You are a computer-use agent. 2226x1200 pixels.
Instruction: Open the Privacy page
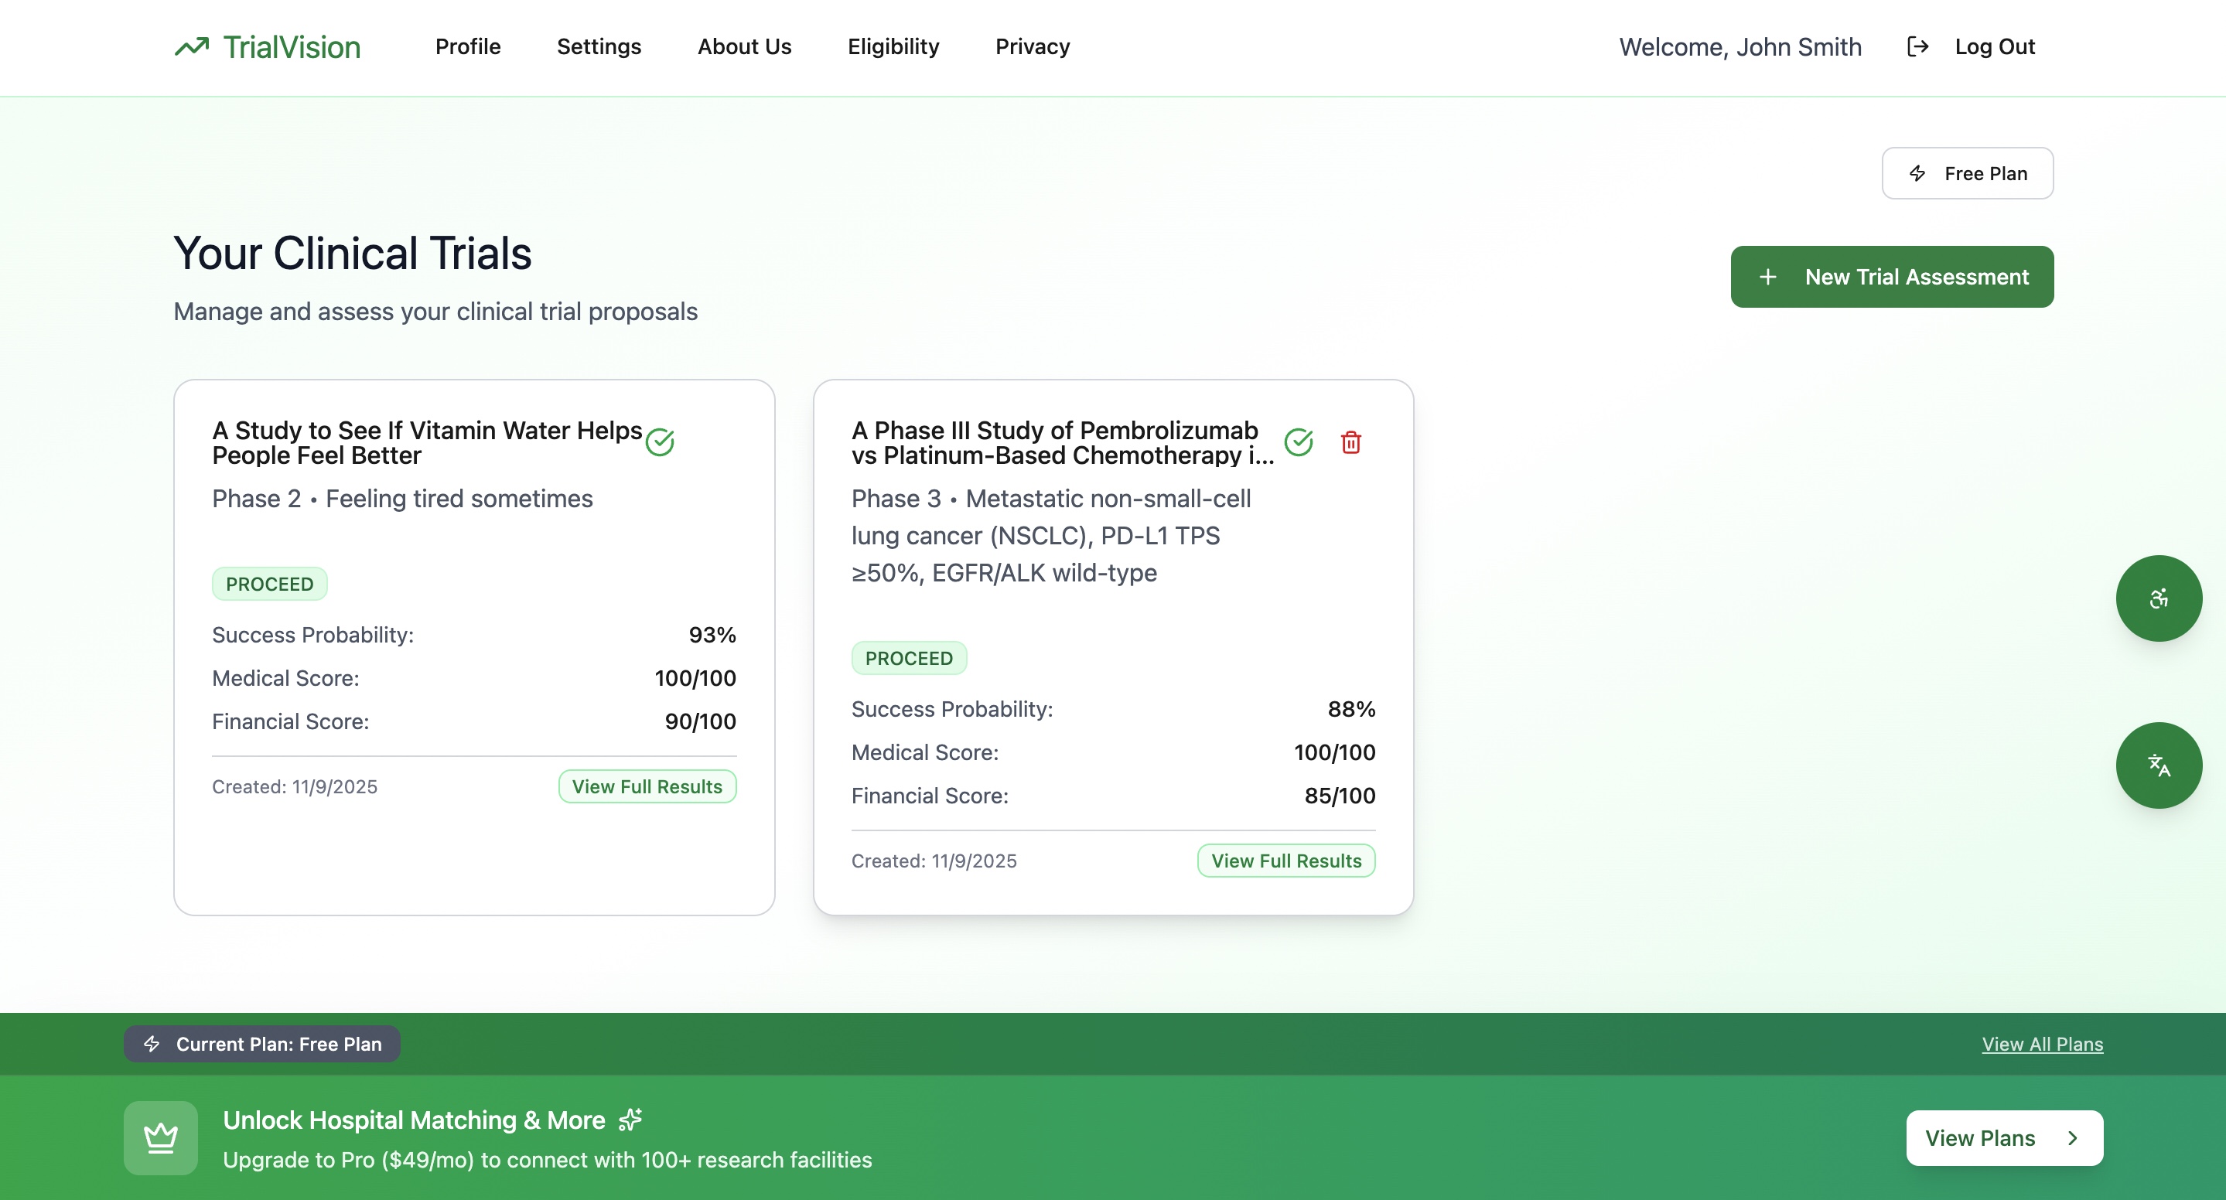[x=1032, y=46]
